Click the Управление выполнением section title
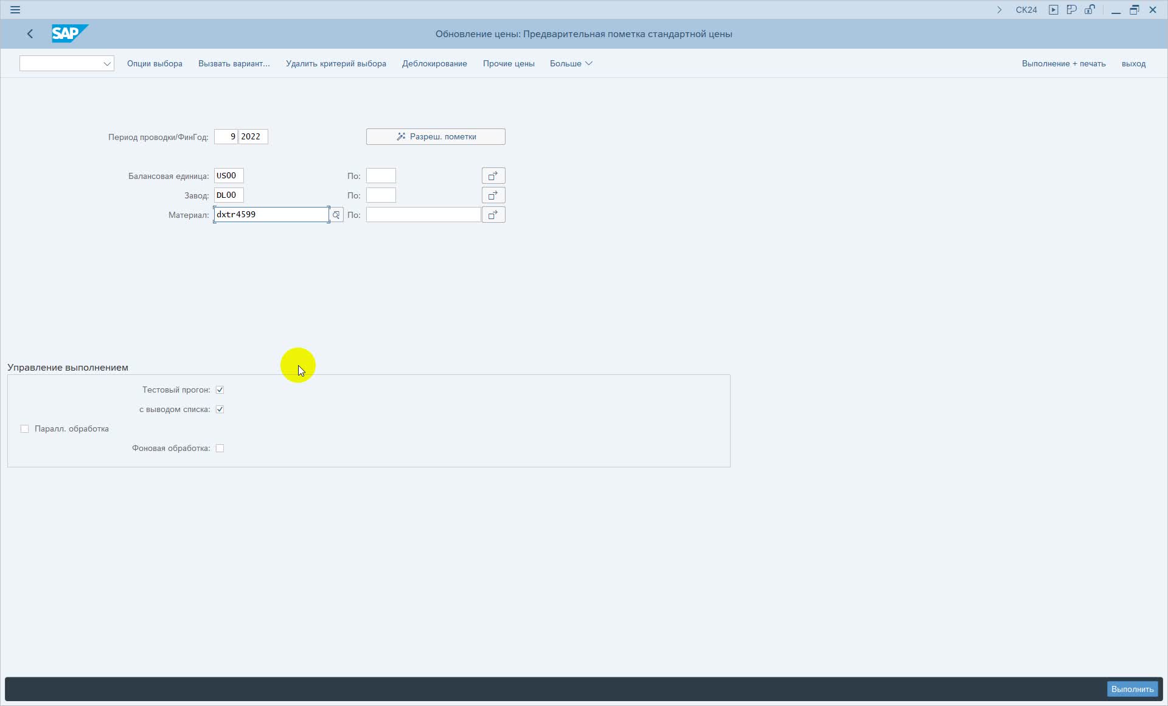Screen dimensions: 1168x706 [68, 368]
